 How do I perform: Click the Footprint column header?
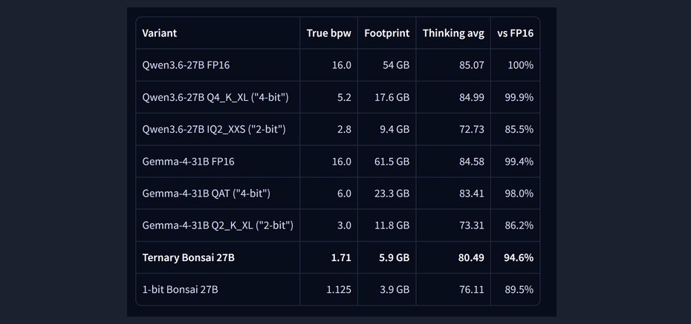[386, 33]
